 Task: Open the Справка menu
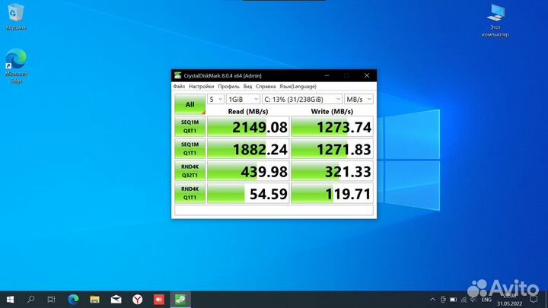tap(266, 86)
